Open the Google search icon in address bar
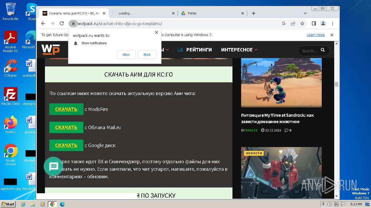This screenshot has height=208, width=371. (284, 23)
